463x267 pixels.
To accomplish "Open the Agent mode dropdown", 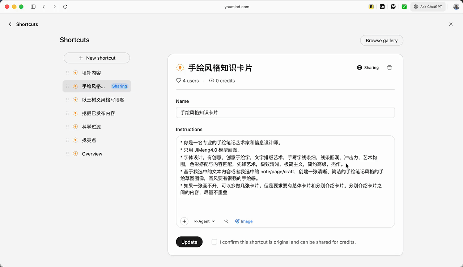I will pos(204,221).
